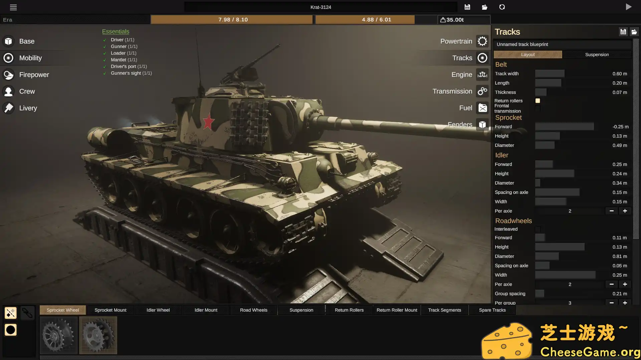Open the Powertrain gear icon
Image resolution: width=641 pixels, height=360 pixels.
coord(482,41)
